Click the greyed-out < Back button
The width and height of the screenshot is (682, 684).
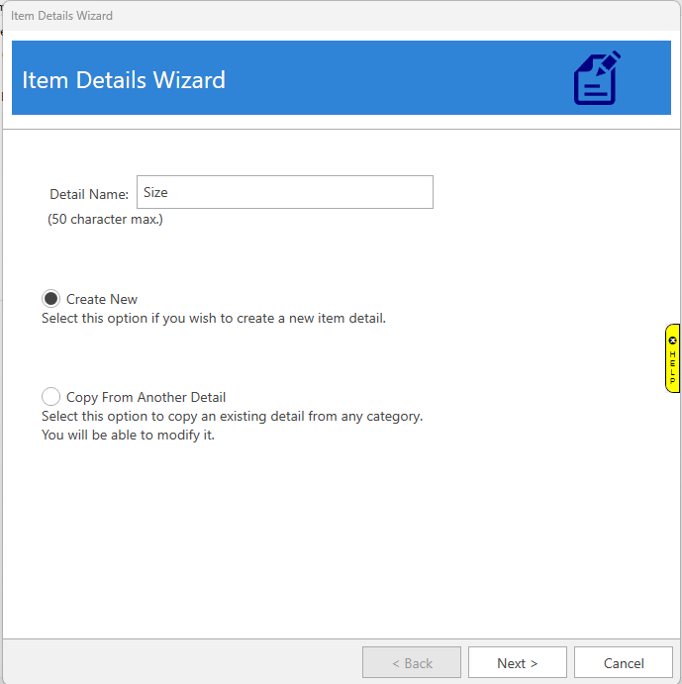(412, 663)
